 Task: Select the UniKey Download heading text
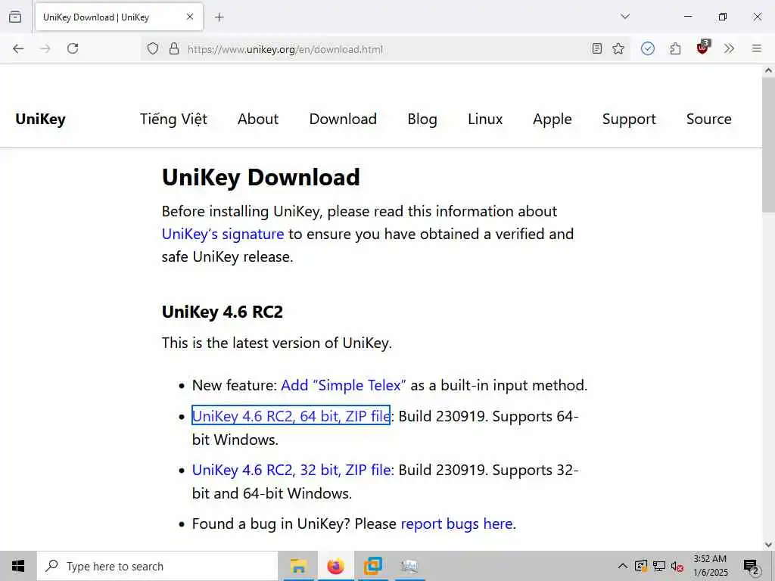[261, 177]
